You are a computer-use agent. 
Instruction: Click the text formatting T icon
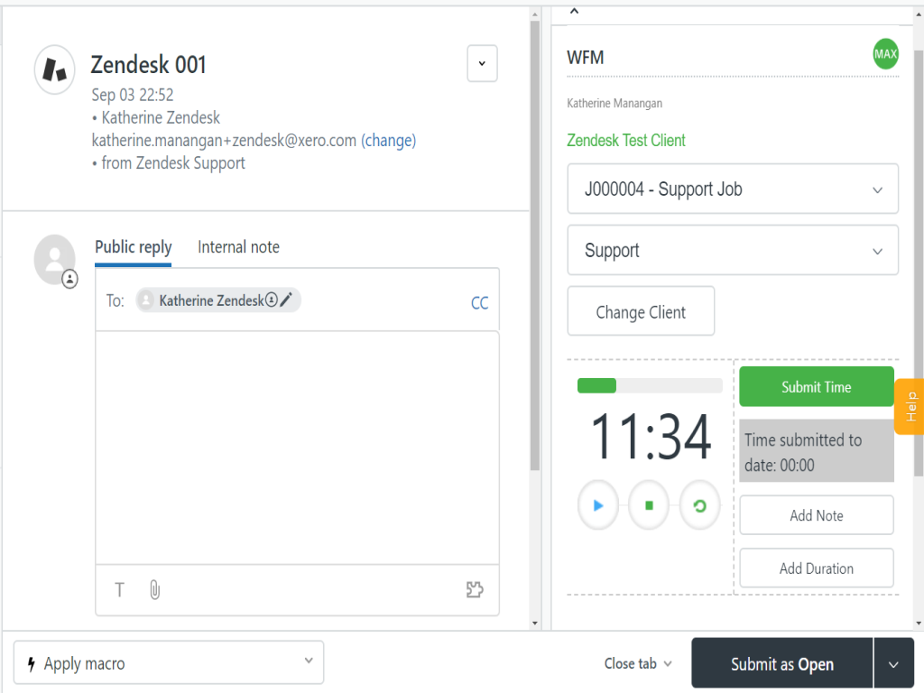pyautogui.click(x=119, y=590)
